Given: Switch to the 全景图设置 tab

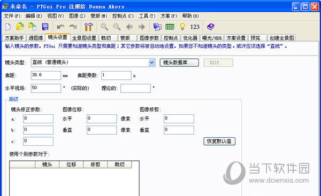Looking at the screenshot, I should pyautogui.click(x=84, y=38).
